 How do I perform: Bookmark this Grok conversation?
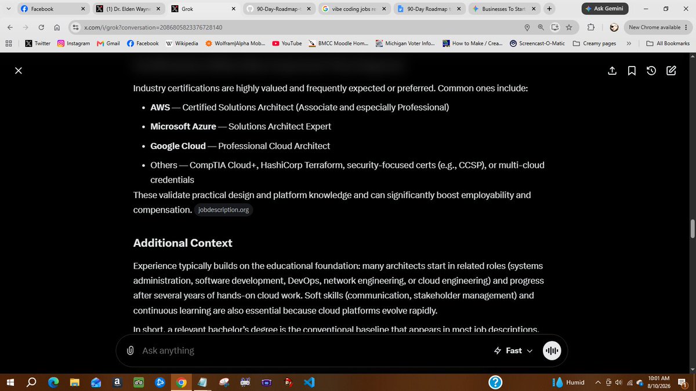pyautogui.click(x=632, y=71)
